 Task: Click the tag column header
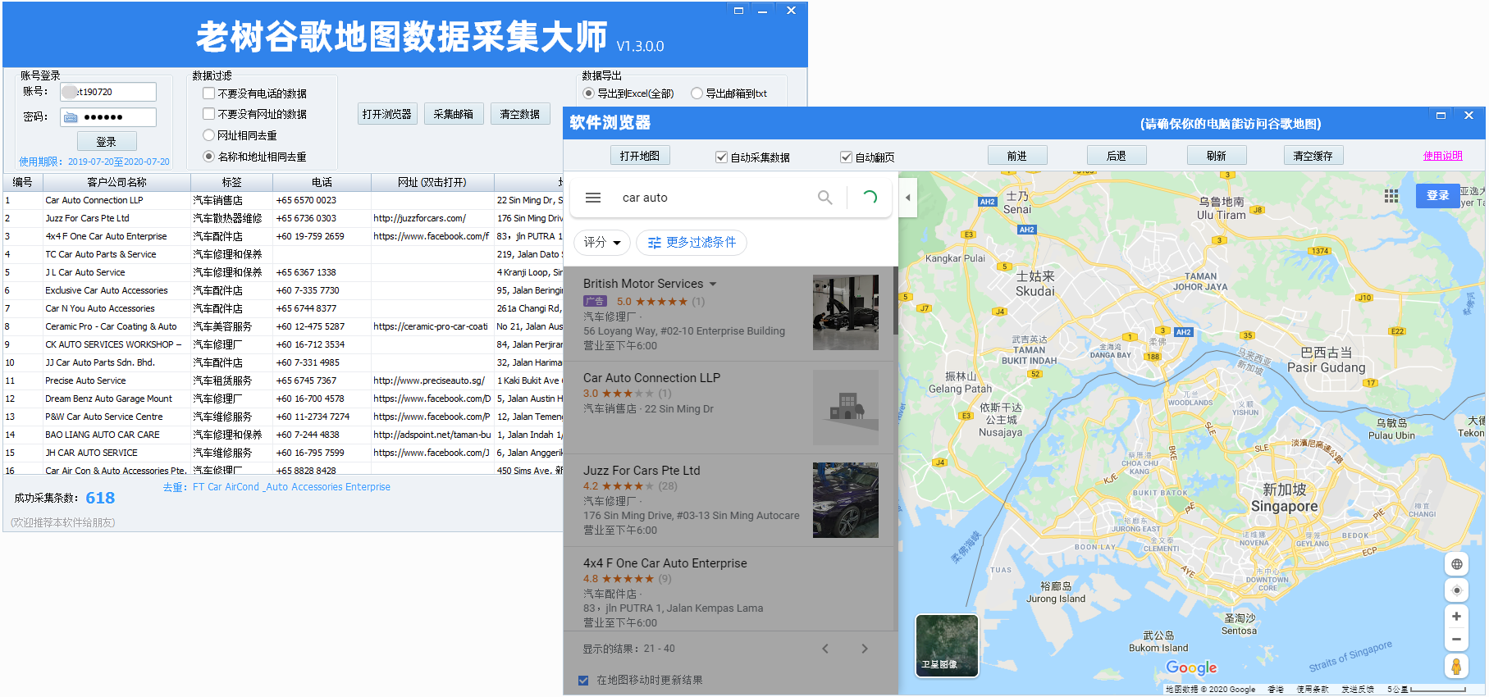coord(231,182)
